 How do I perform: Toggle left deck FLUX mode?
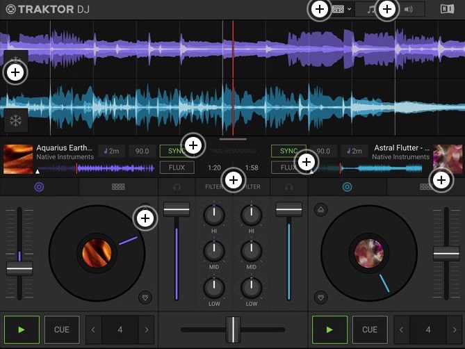tap(177, 168)
